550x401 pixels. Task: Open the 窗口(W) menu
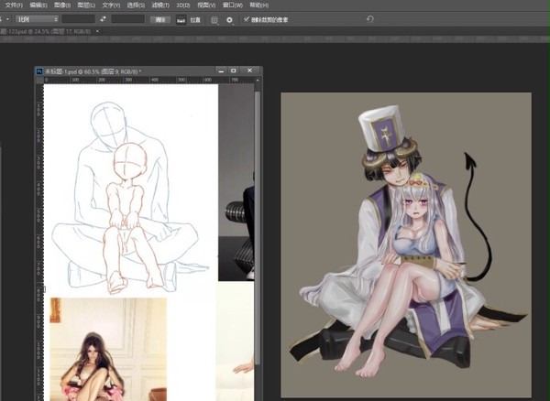[x=233, y=5]
